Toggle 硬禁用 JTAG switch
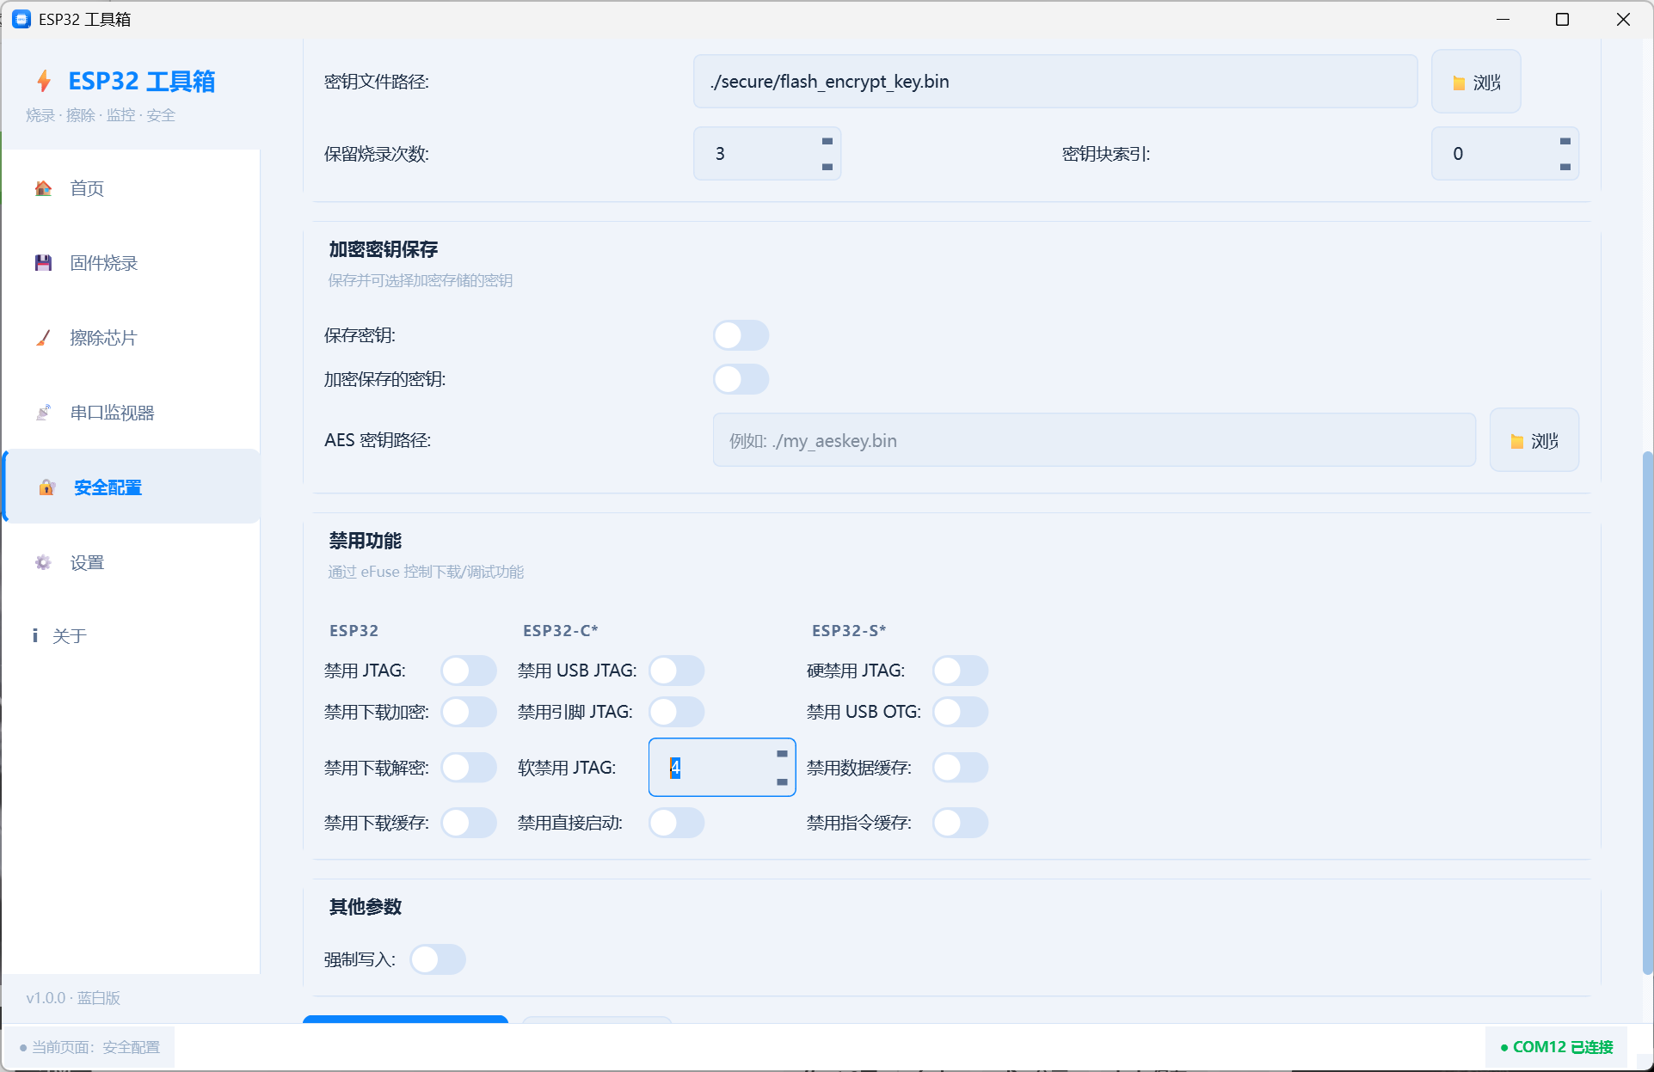Viewport: 1654px width, 1072px height. tap(960, 671)
